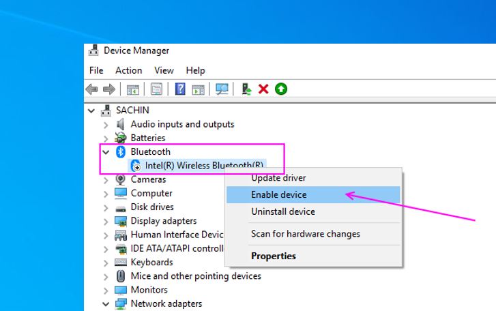Select Intel(R) Wireless Bluetooth(R) label
Image resolution: width=496 pixels, height=311 pixels.
204,165
